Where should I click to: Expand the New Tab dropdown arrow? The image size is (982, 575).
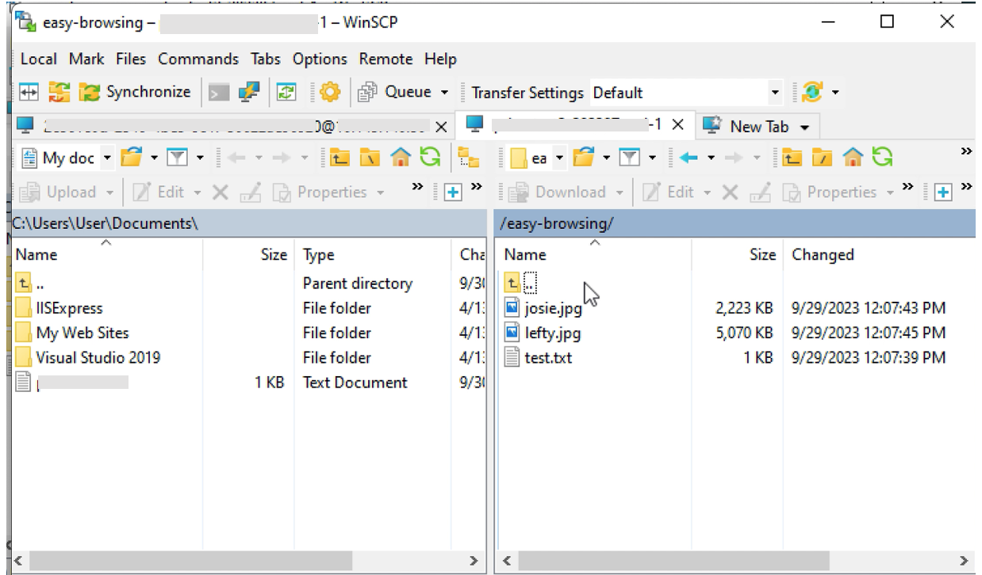(805, 126)
